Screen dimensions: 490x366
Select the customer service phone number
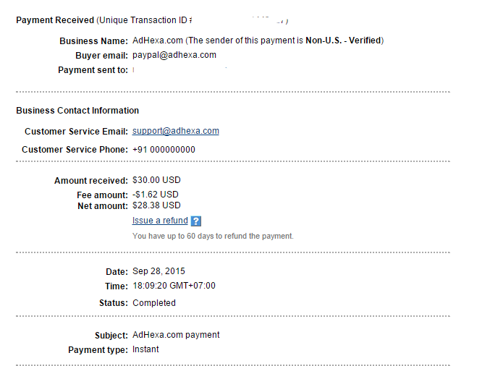tap(164, 150)
